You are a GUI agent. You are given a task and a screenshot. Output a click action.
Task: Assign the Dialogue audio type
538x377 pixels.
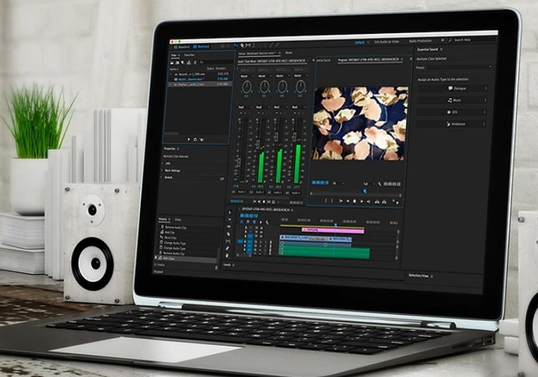tap(452, 88)
